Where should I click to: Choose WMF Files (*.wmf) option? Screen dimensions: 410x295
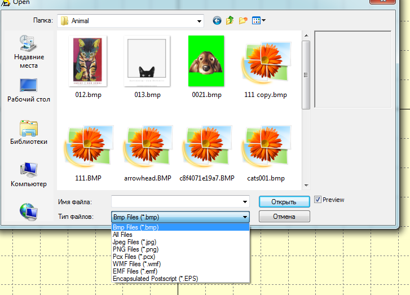coord(180,264)
